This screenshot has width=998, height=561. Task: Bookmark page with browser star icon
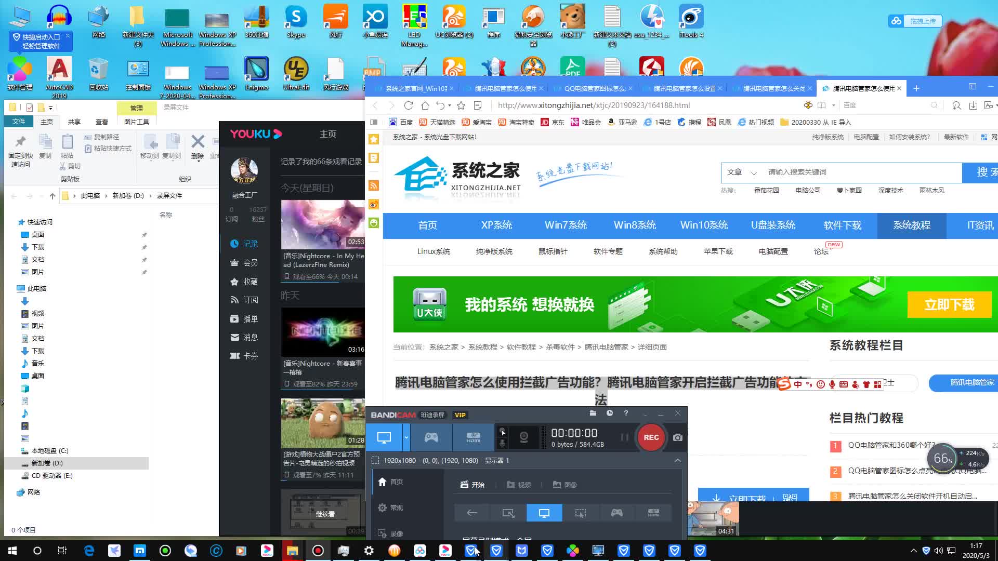[461, 105]
